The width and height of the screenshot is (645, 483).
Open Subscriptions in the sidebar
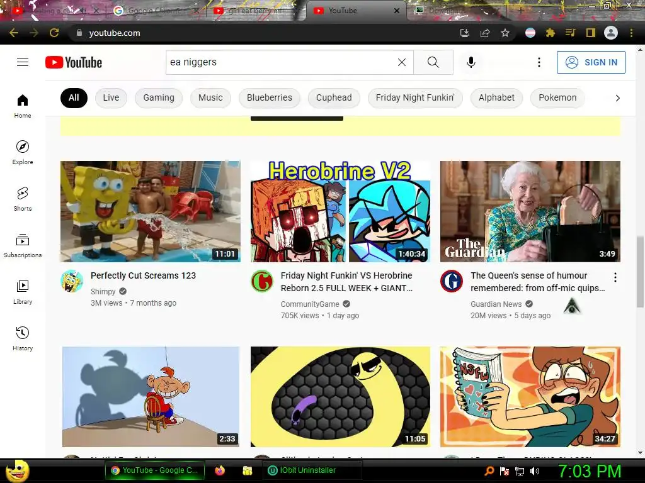(x=23, y=246)
